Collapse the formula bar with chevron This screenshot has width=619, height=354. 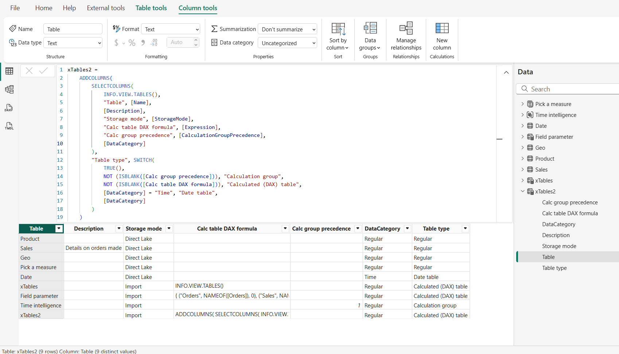(506, 72)
